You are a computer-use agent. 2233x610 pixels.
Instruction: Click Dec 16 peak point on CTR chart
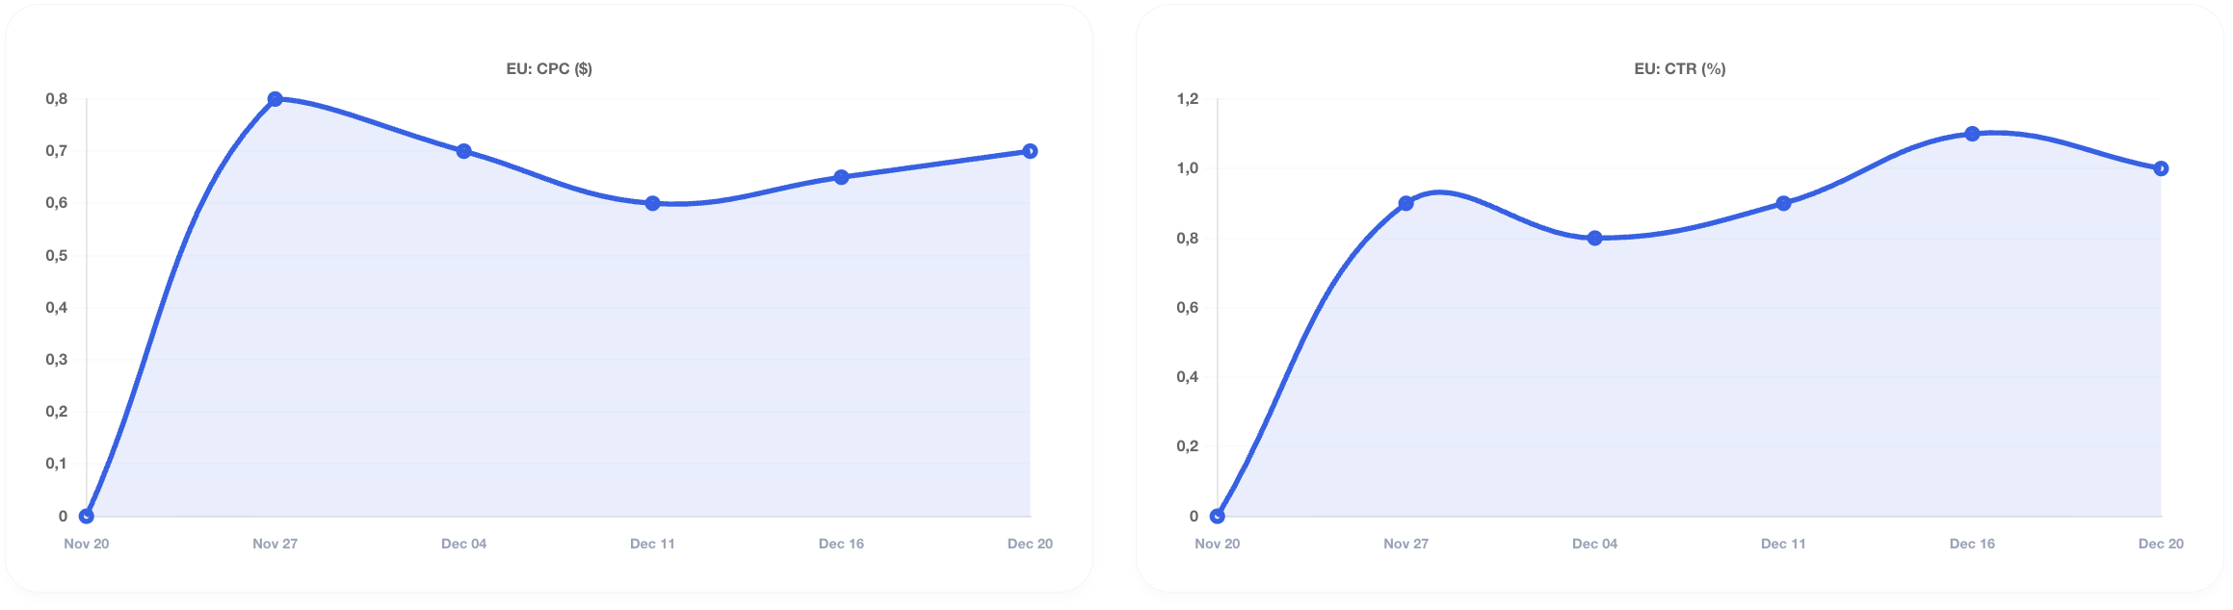click(x=1973, y=134)
